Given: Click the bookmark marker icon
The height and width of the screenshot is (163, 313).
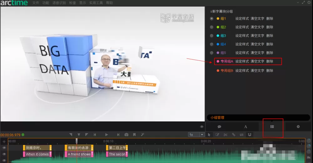Looking at the screenshot, I should pos(134,135).
